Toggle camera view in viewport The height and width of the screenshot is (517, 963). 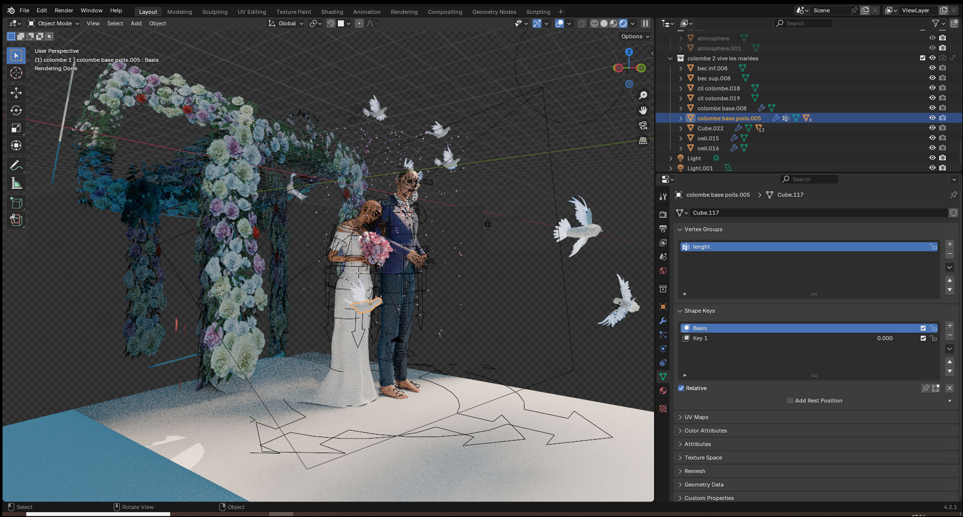tap(643, 125)
